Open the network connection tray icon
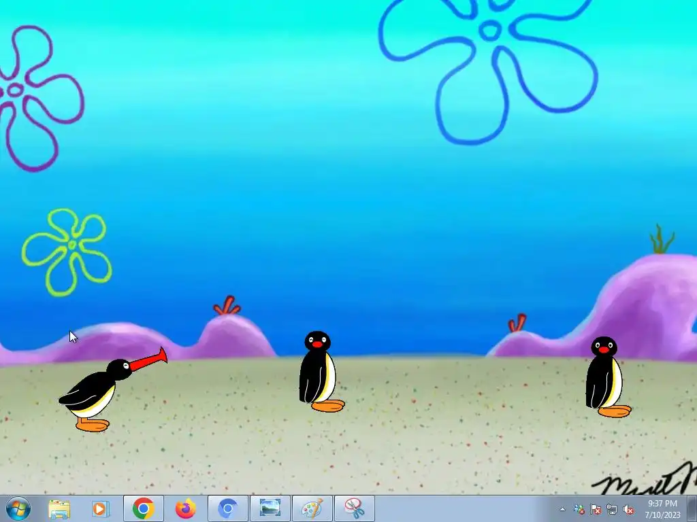Image resolution: width=697 pixels, height=522 pixels. click(612, 510)
